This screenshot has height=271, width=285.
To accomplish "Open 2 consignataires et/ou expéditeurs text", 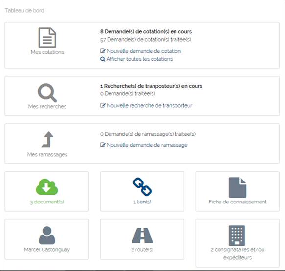I will [x=238, y=253].
